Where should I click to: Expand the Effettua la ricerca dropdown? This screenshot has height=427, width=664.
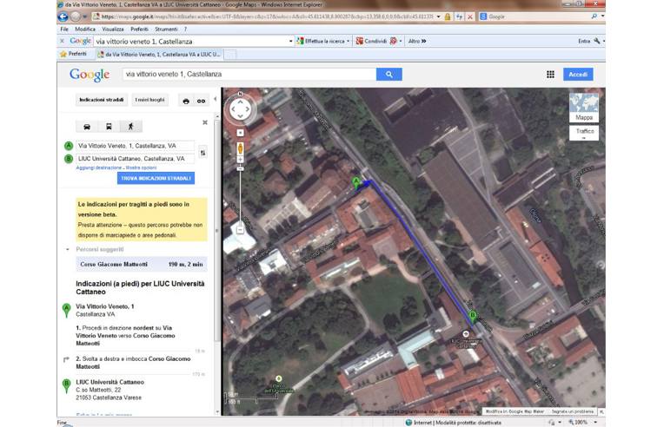click(349, 41)
